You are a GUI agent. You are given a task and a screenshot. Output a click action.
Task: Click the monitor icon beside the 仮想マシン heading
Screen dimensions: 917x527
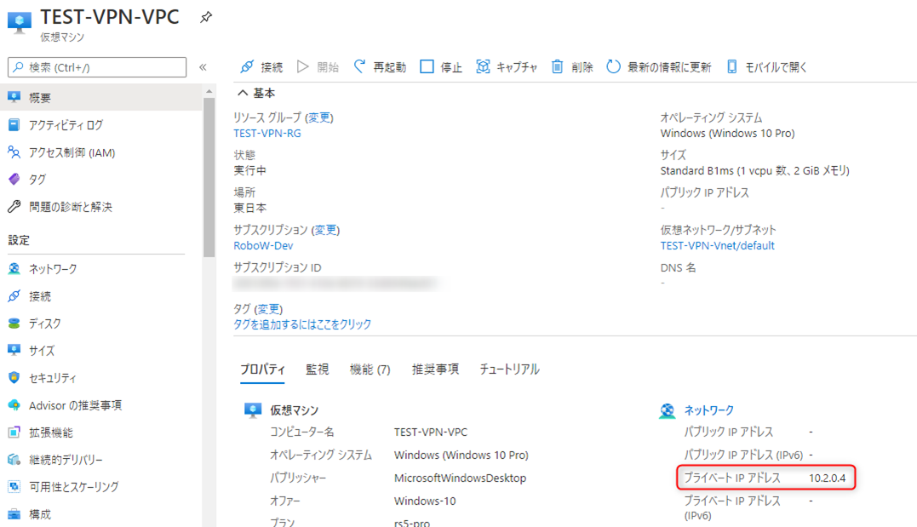pyautogui.click(x=253, y=410)
